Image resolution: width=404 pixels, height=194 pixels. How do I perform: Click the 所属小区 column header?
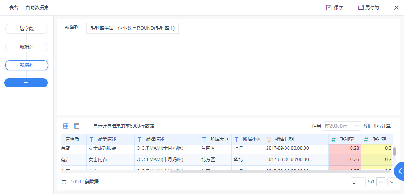tap(248, 139)
